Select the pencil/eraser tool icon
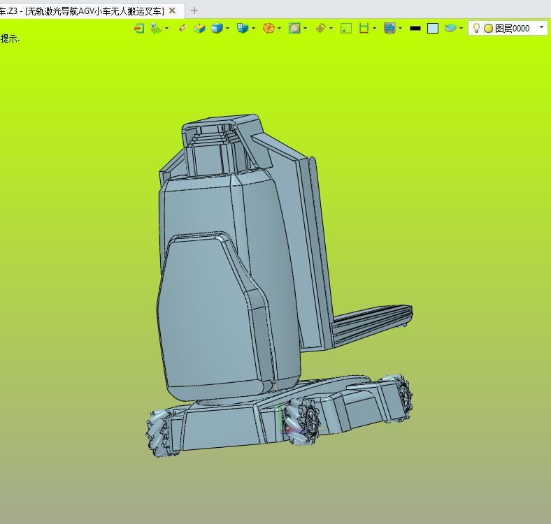The width and height of the screenshot is (551, 524). (x=182, y=28)
